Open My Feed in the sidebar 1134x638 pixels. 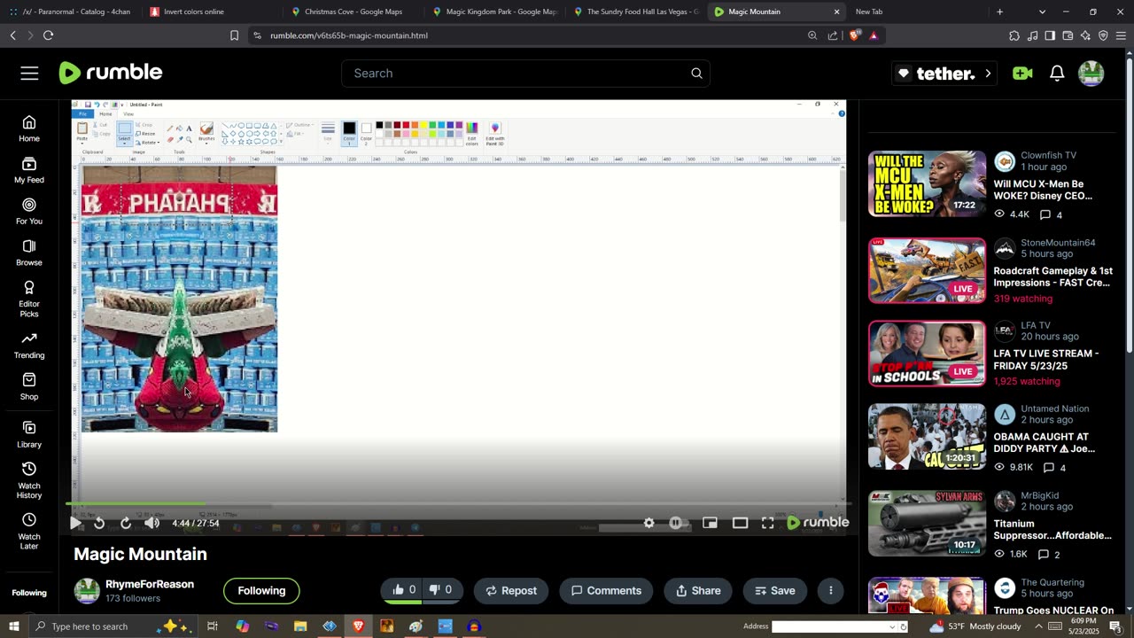(29, 170)
